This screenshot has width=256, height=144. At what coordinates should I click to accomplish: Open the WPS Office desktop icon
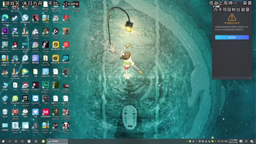[66, 18]
